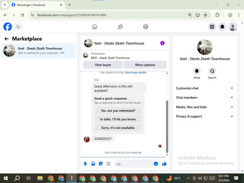Viewport: 244px width, 183px height.
Task: Open the Chrome three-dot menu
Action: 239,15
